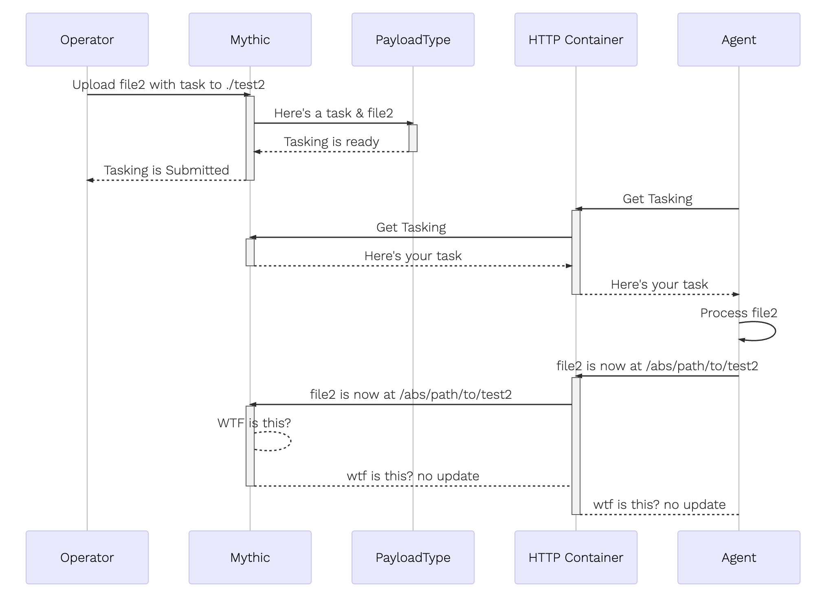
Task: Select 'wtf is this? no update' near Agent
Action: pyautogui.click(x=660, y=505)
